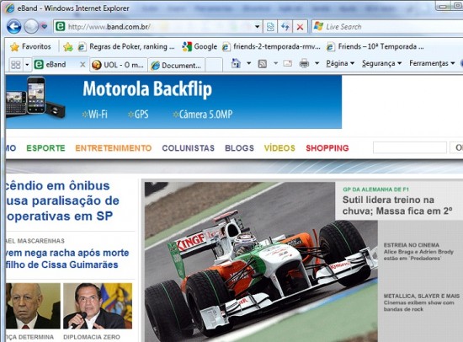Viewport: 463px width, 342px height.
Task: Click the greyed-out Forward arrow button
Action: pyautogui.click(x=31, y=27)
